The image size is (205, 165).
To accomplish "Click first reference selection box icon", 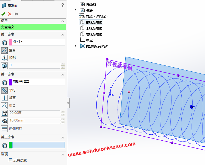I will (4, 42).
